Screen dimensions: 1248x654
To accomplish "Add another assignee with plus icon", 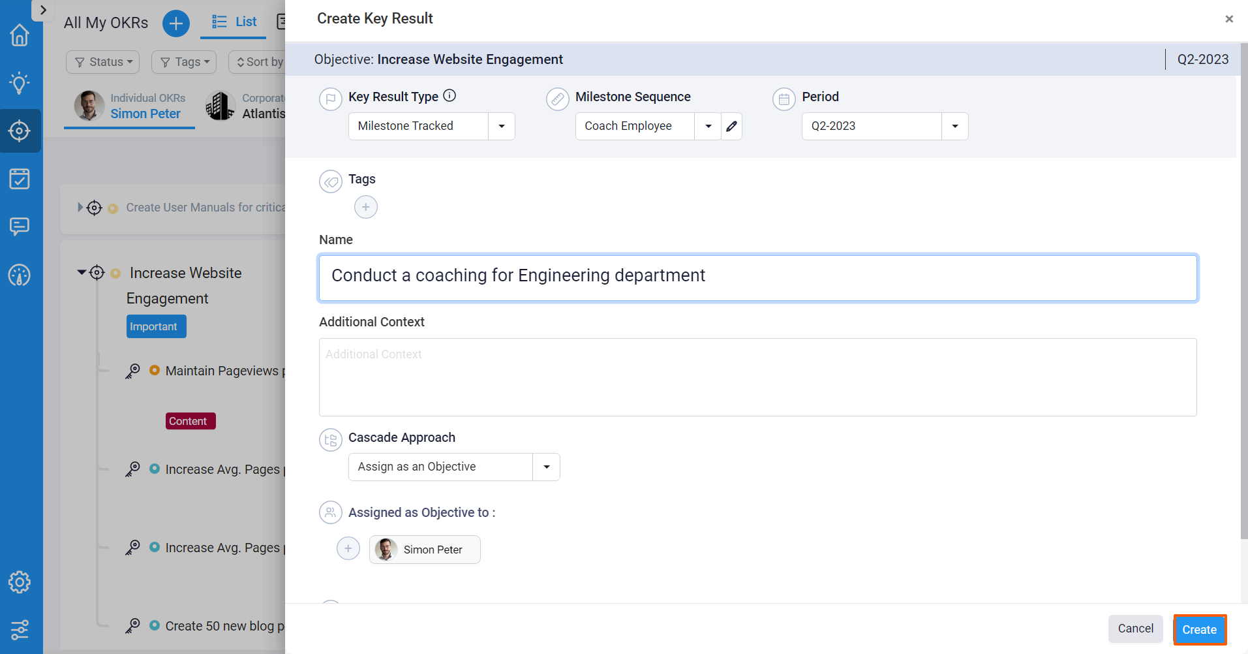I will 348,548.
